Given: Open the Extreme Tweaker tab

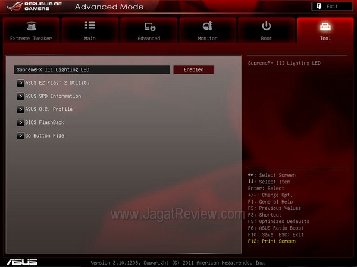Looking at the screenshot, I should [x=31, y=30].
